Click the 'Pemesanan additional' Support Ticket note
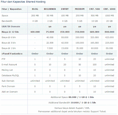Viewport: 118px width, 115px height. coord(72,111)
